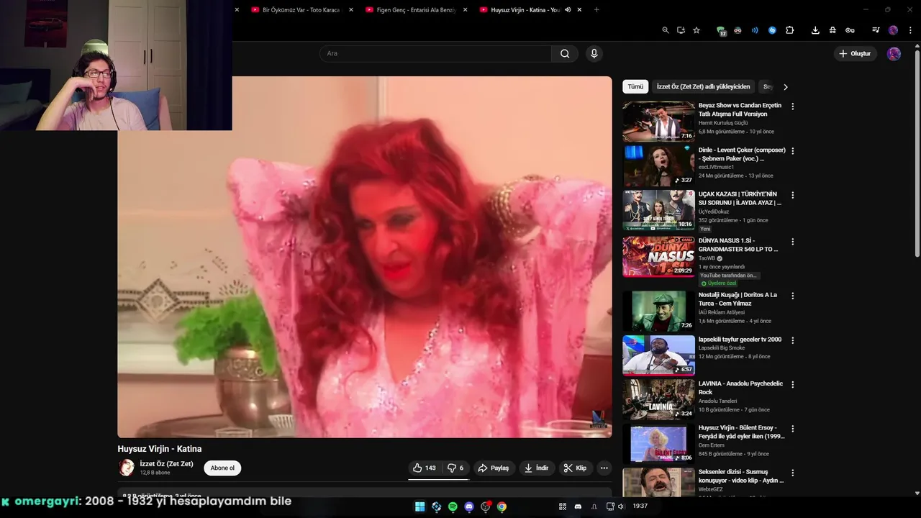Open options menu for DÜNYA NASUS 1.Sİ video
Viewport: 921px width, 518px height.
pyautogui.click(x=793, y=242)
